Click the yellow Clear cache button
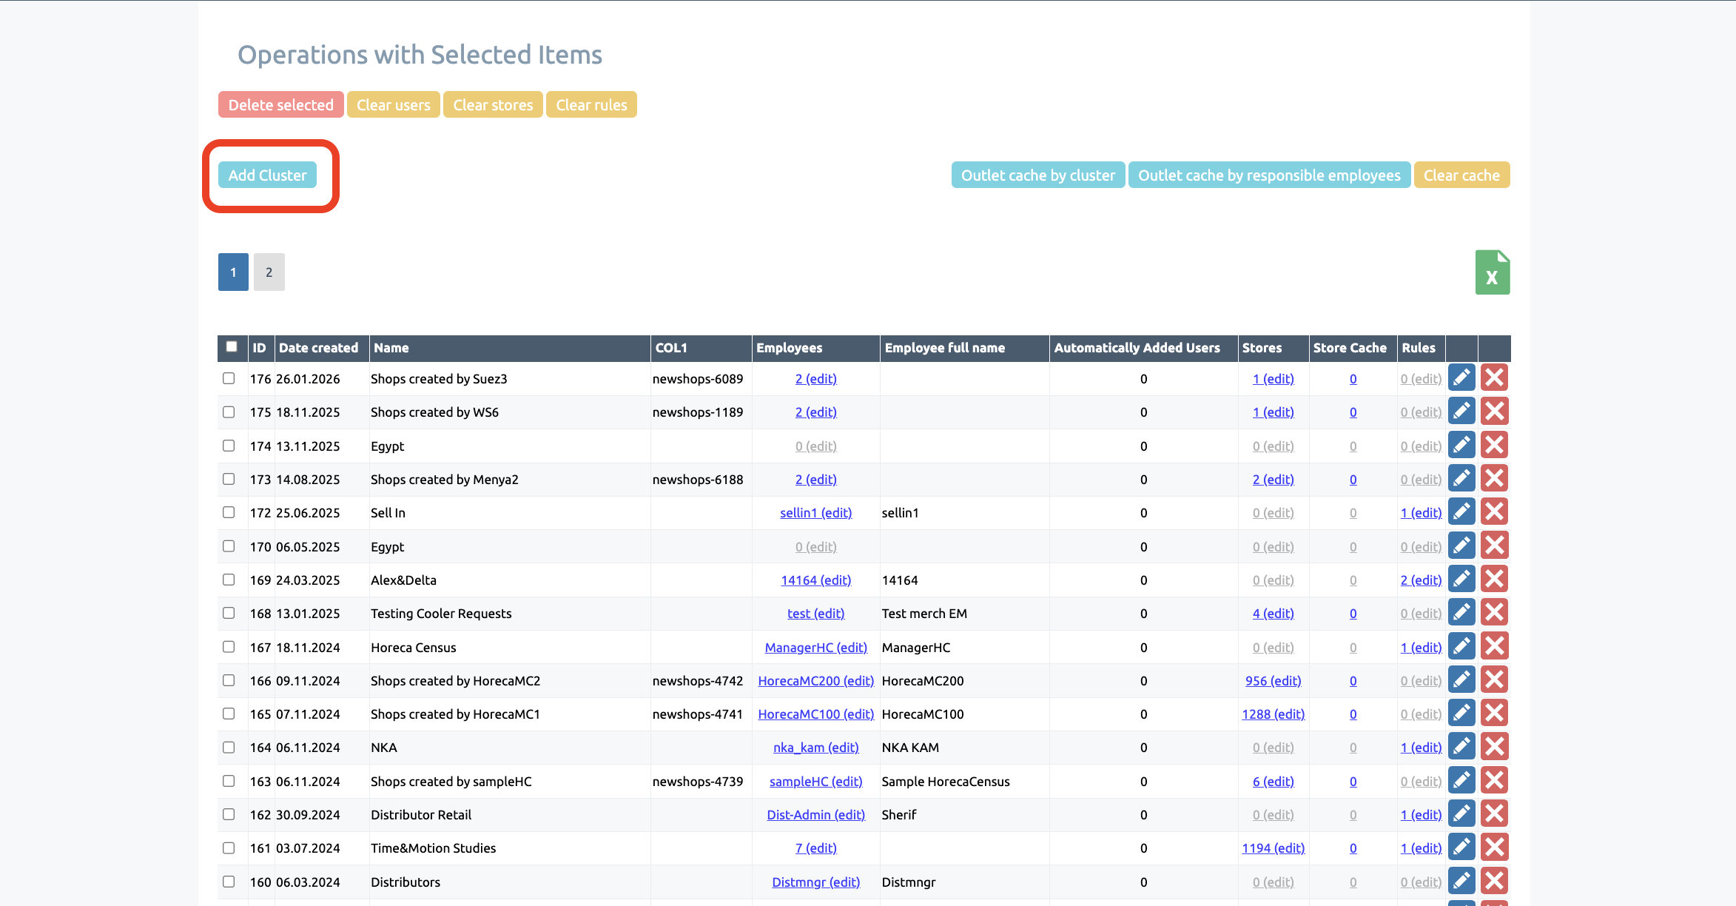 [x=1461, y=175]
